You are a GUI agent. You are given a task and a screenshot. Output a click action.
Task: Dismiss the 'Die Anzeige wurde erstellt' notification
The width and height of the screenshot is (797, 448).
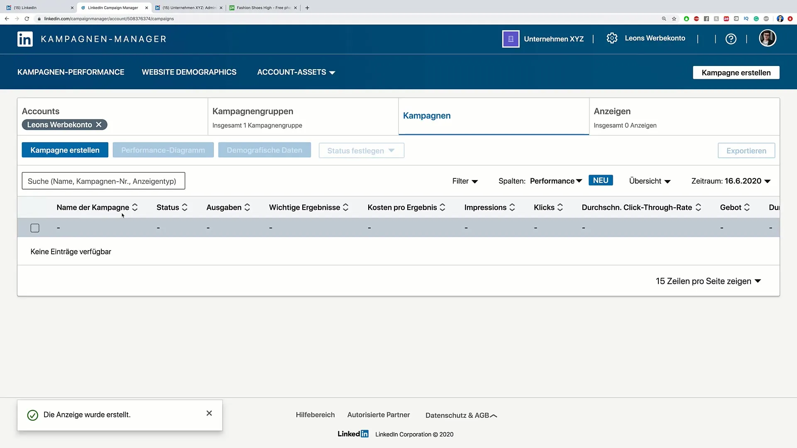(x=209, y=413)
